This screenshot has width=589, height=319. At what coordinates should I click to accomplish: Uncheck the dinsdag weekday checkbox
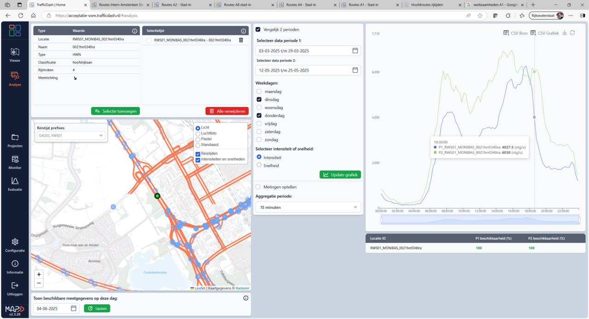coord(259,99)
